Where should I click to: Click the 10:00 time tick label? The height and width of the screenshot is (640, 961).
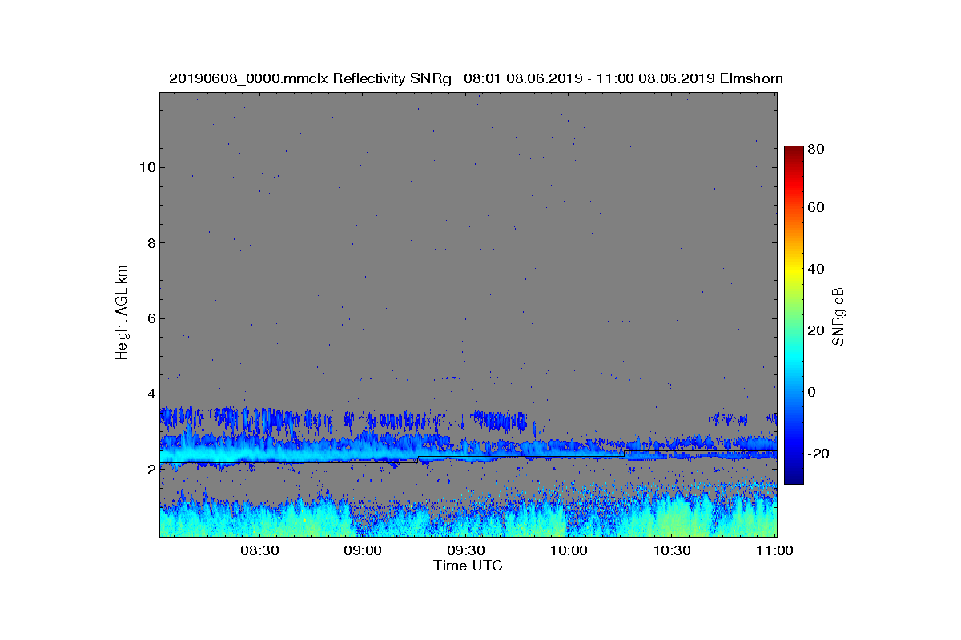[569, 550]
